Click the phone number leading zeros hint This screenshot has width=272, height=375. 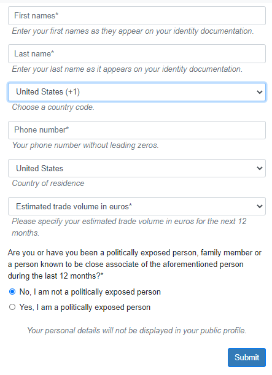pos(85,145)
